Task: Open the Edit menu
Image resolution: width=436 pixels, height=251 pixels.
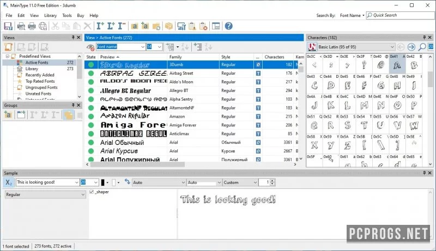Action: 21,16
